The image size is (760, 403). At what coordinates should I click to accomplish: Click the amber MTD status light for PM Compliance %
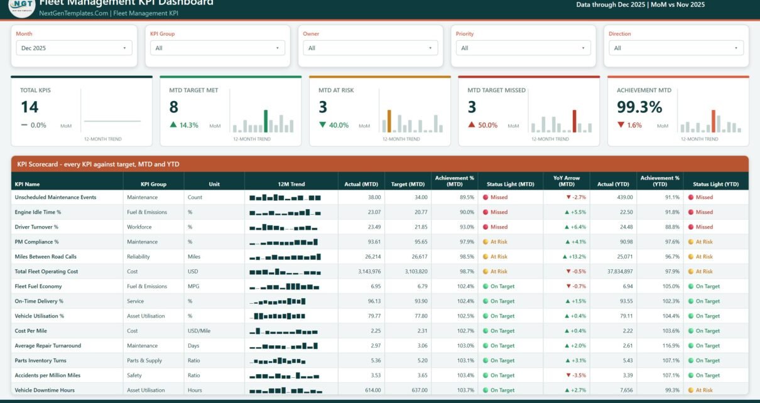point(486,242)
